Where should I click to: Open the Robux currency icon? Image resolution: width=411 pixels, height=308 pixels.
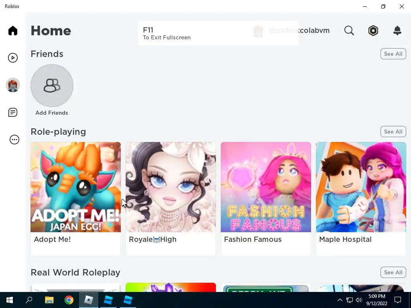(x=373, y=30)
